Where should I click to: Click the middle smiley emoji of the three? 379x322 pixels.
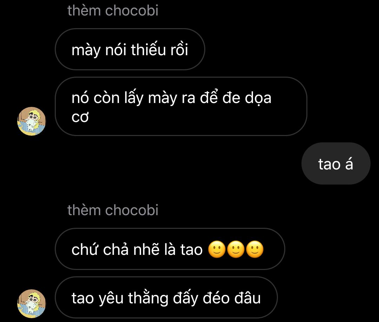[x=236, y=249]
